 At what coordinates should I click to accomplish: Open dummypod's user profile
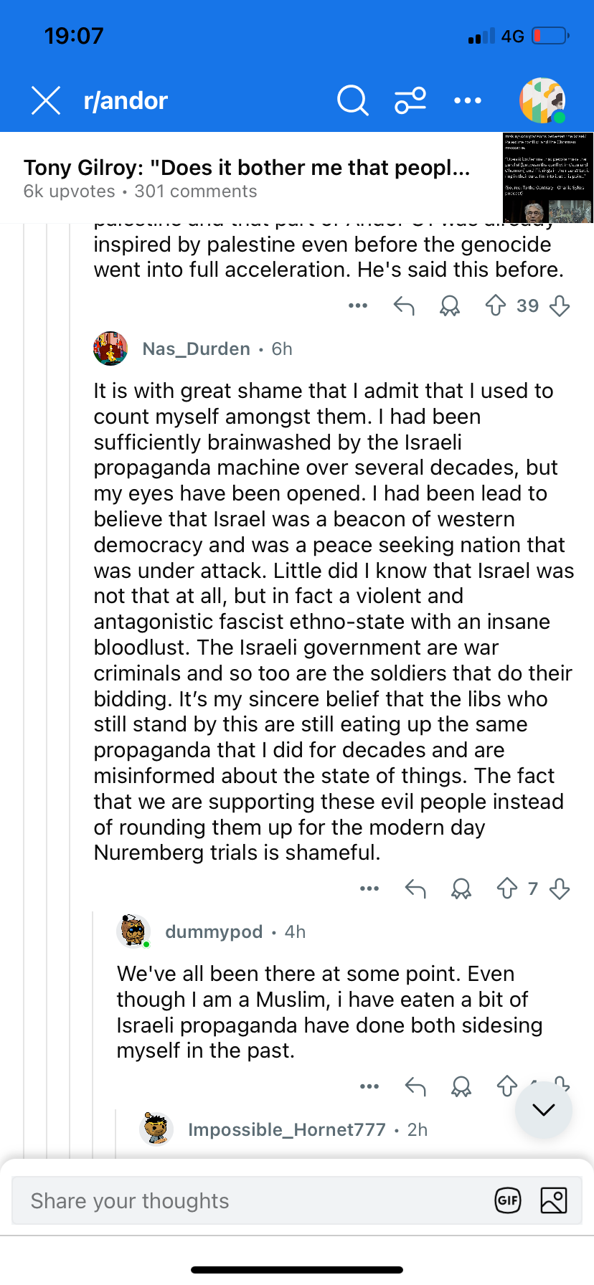coord(214,932)
